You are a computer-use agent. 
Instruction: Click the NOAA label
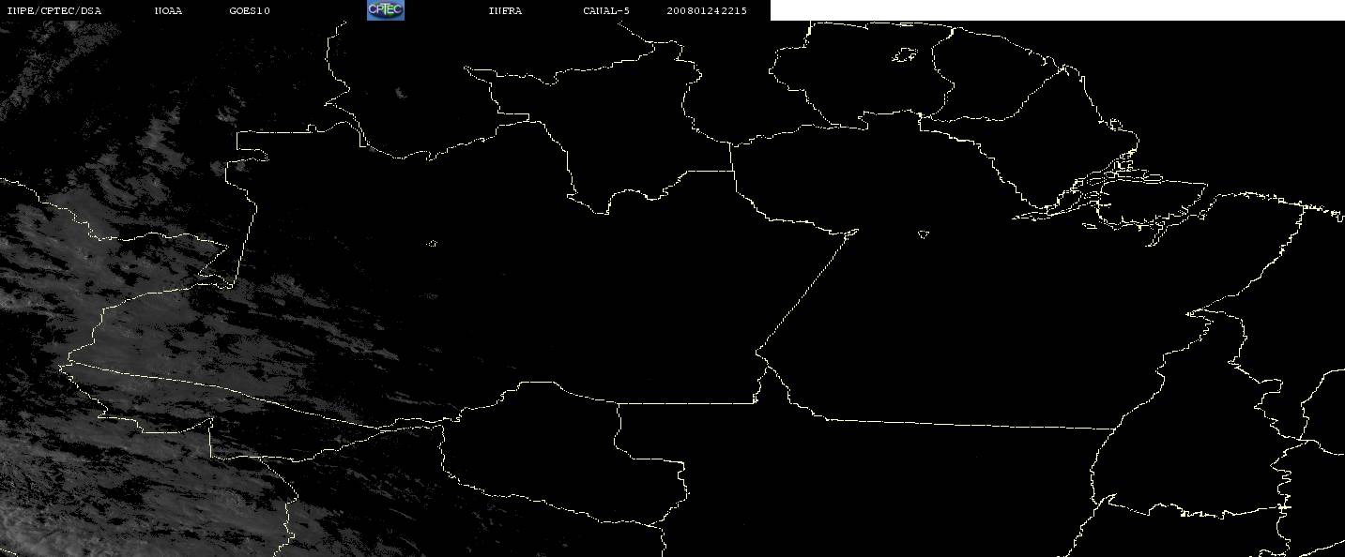click(168, 10)
